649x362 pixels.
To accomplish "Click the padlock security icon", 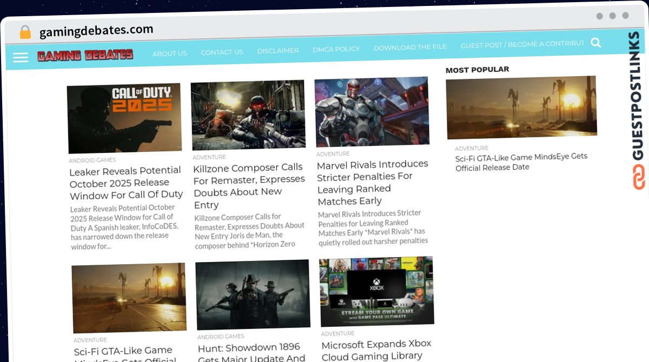I will click(x=25, y=32).
